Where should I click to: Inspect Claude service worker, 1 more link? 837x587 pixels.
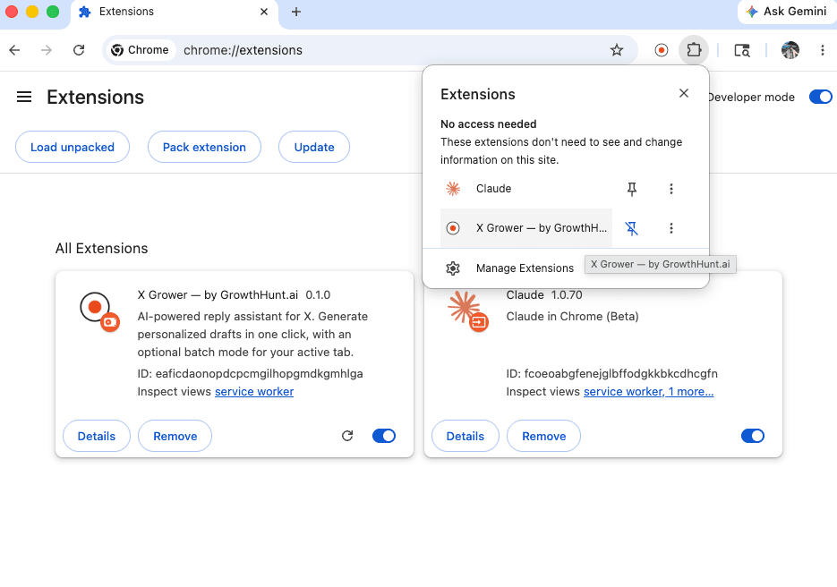point(649,392)
